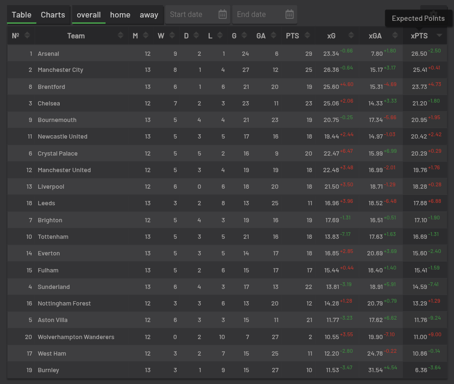454x384 pixels.
Task: Open the Manchester City team link
Action: (x=60, y=70)
